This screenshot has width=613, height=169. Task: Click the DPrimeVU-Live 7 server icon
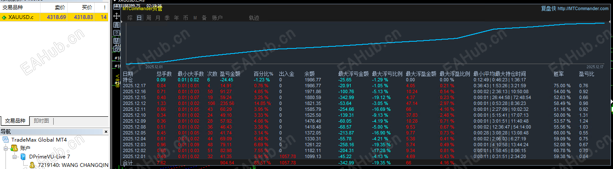tap(24, 156)
